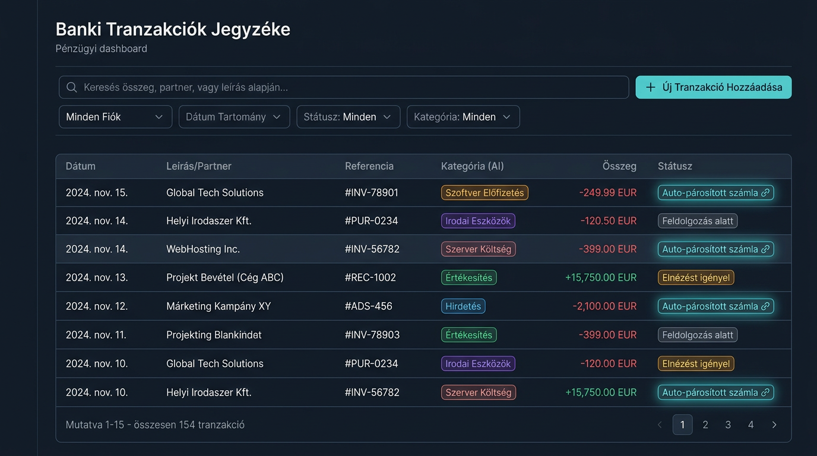Viewport: 817px width, 456px height.
Task: Select Global Tech Solutions on 2024. nov. 15.
Action: click(x=215, y=192)
